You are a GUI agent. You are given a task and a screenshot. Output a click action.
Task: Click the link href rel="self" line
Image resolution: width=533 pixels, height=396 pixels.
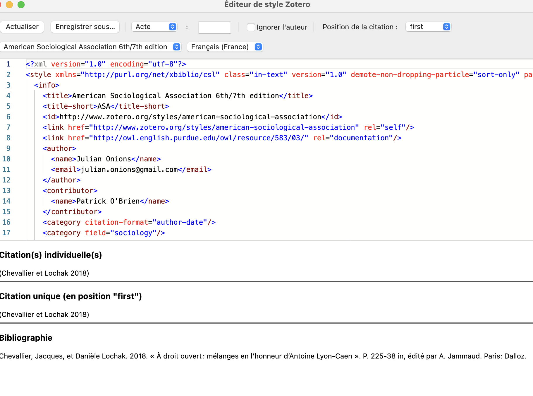(228, 127)
